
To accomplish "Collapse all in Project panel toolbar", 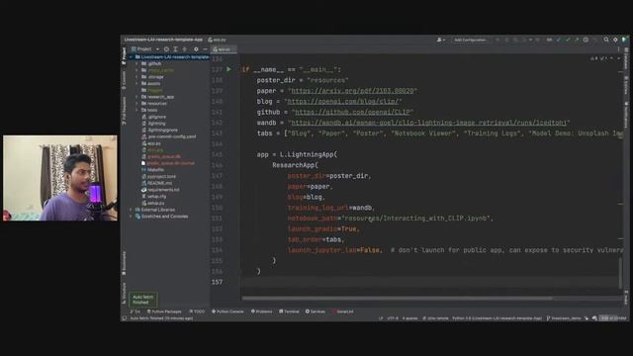I will point(185,49).
